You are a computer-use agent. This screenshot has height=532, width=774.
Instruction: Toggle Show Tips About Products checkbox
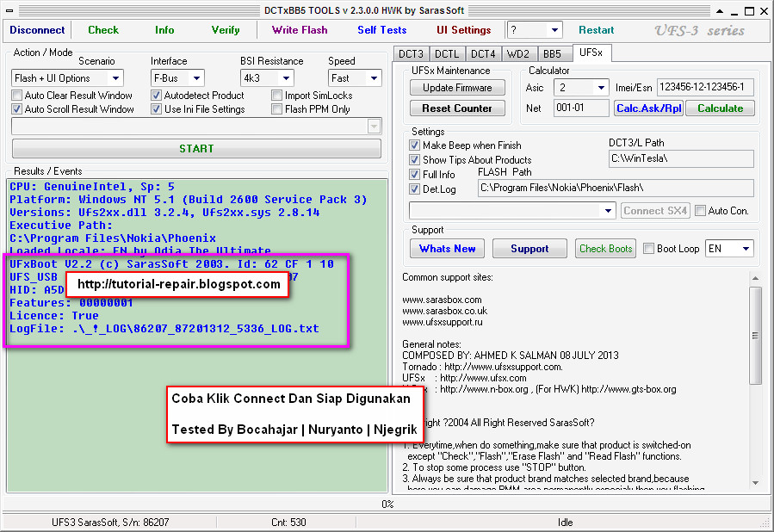click(x=415, y=160)
